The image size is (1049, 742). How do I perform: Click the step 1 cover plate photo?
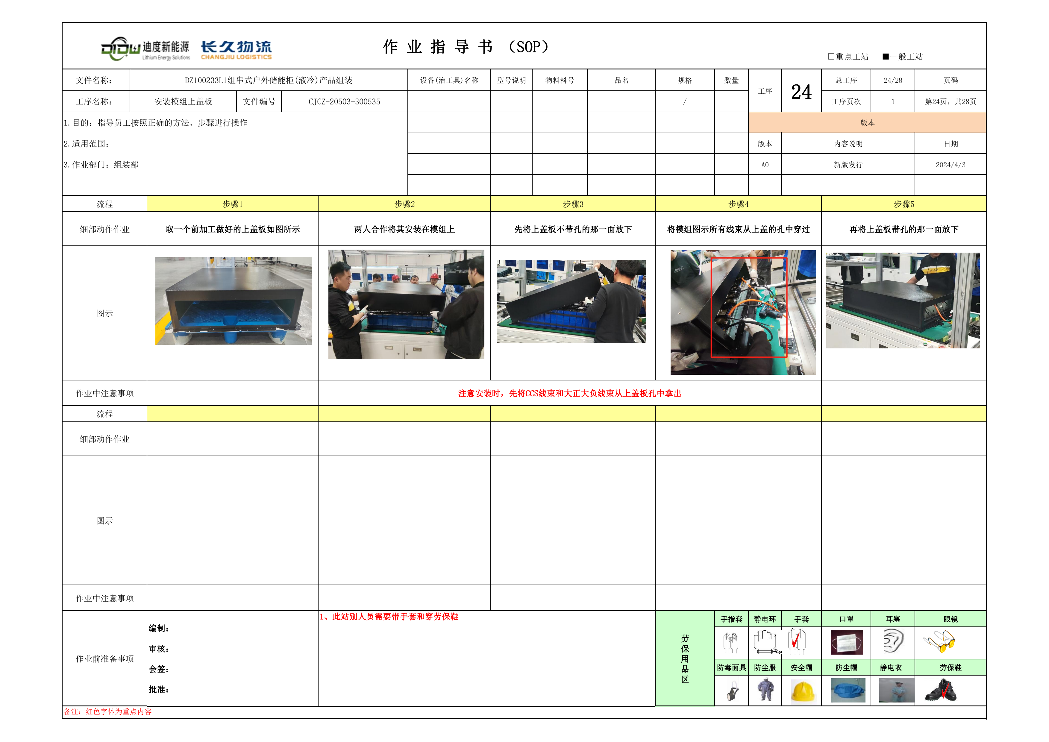click(x=234, y=301)
